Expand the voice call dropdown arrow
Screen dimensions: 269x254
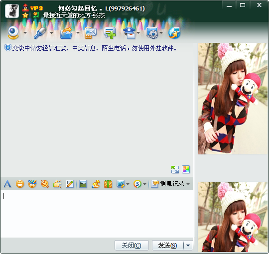51,32
